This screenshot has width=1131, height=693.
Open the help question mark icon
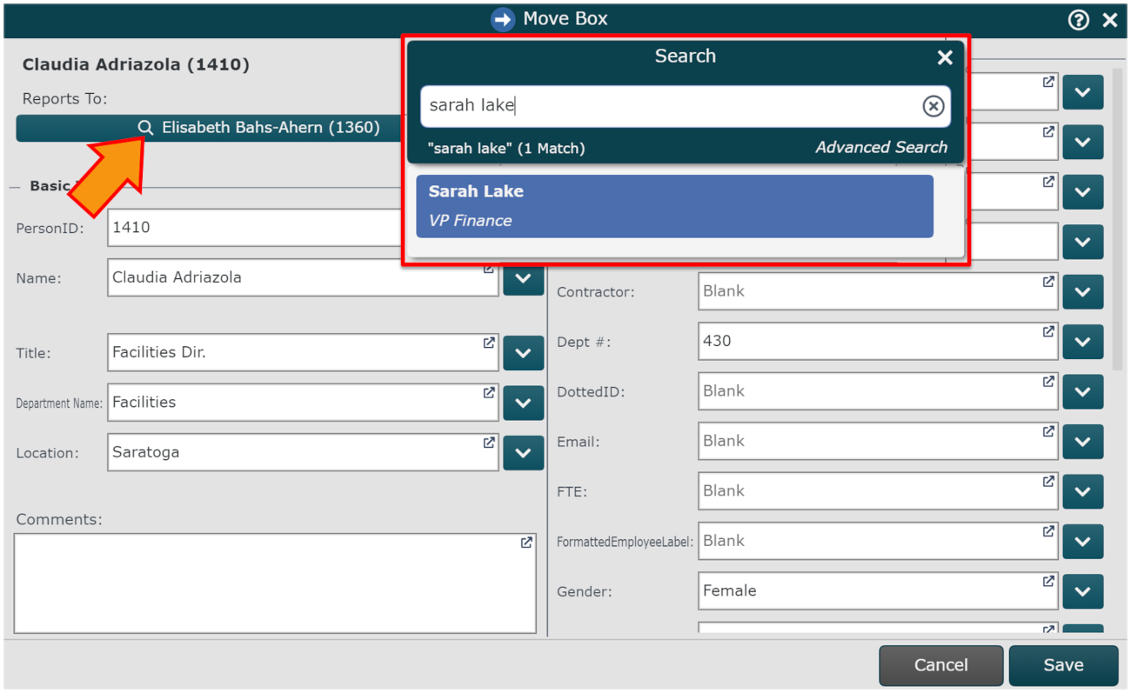click(x=1079, y=20)
